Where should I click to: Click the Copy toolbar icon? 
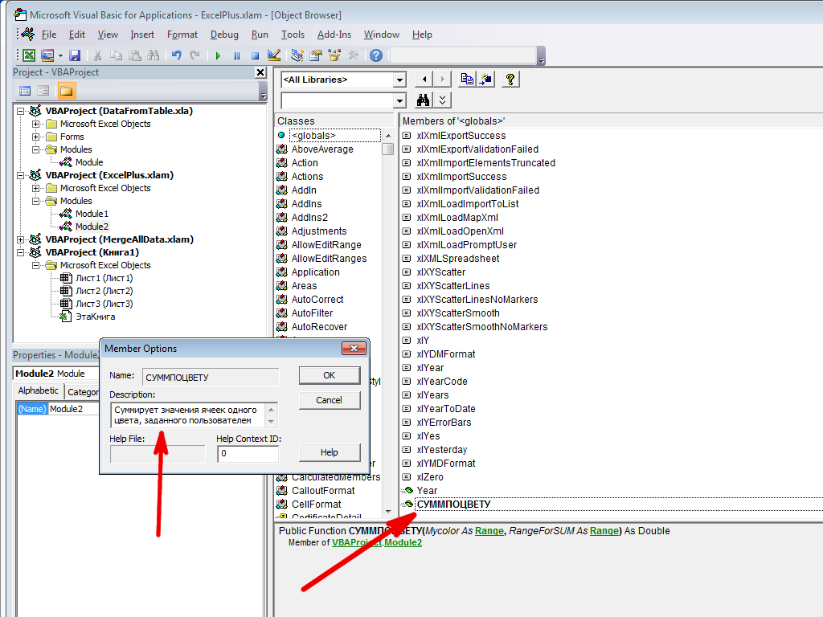pos(116,55)
